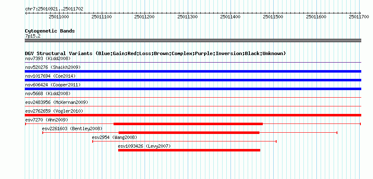Click ruler tick label 25011400
This screenshot has height=179, width=373.
click(x=230, y=17)
